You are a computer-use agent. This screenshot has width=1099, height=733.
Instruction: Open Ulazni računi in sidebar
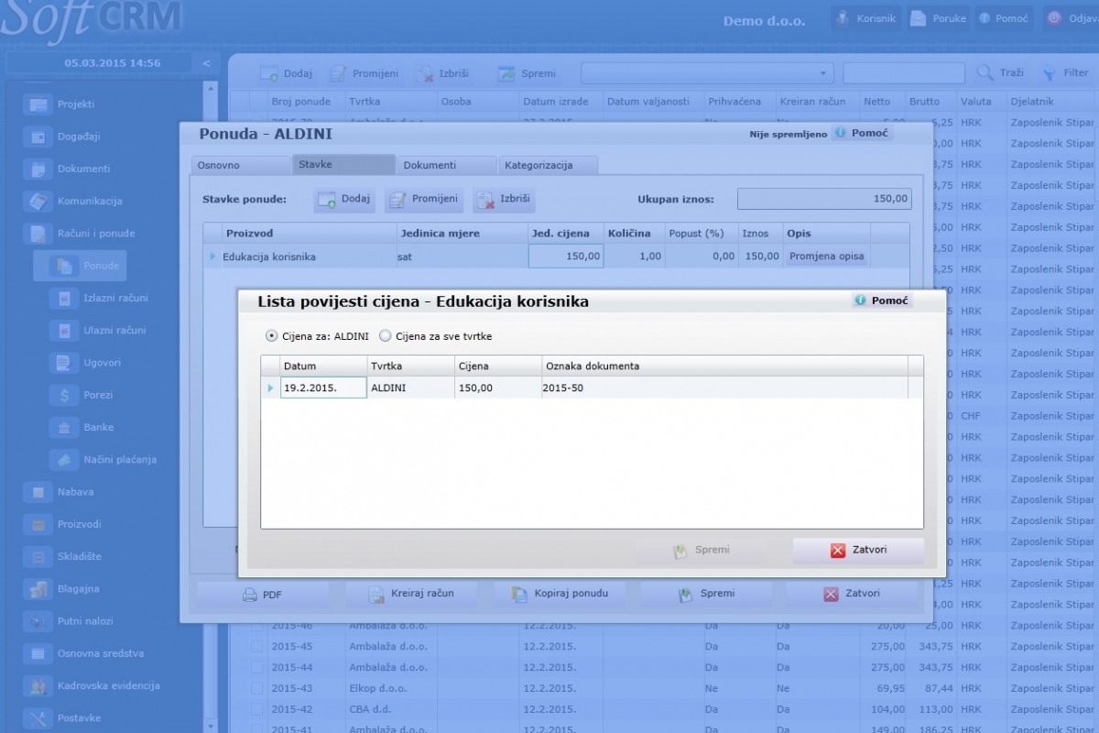tap(100, 330)
